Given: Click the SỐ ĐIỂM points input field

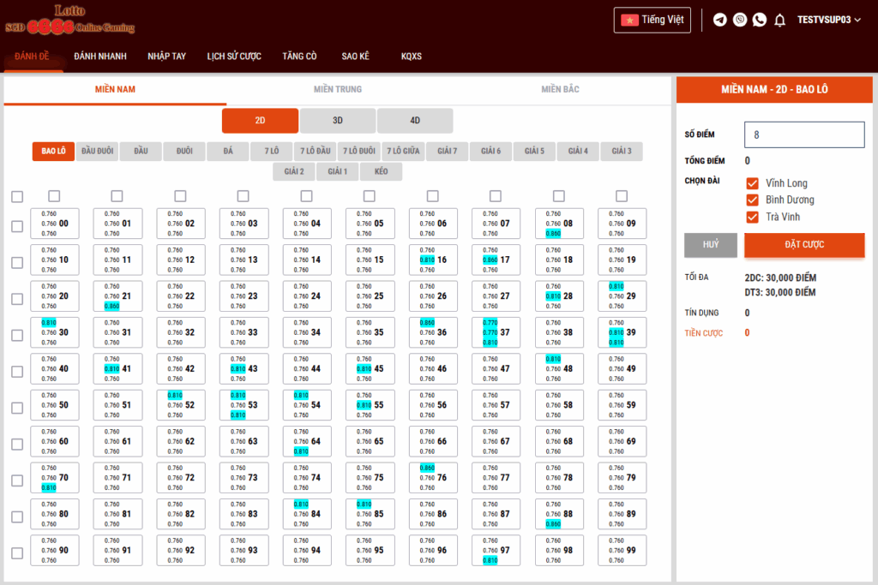Looking at the screenshot, I should point(804,134).
